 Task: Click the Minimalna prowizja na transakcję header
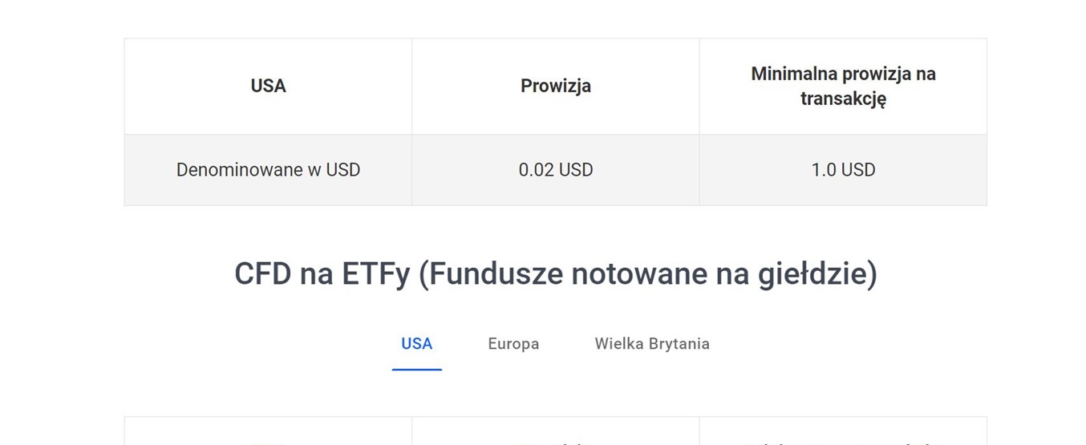tap(843, 86)
